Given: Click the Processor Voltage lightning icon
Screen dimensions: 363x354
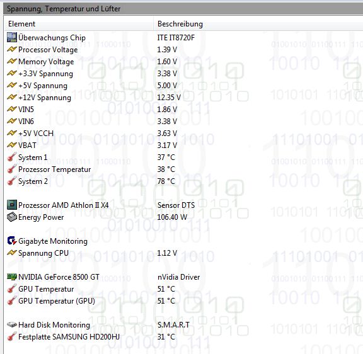Looking at the screenshot, I should 12,49.
